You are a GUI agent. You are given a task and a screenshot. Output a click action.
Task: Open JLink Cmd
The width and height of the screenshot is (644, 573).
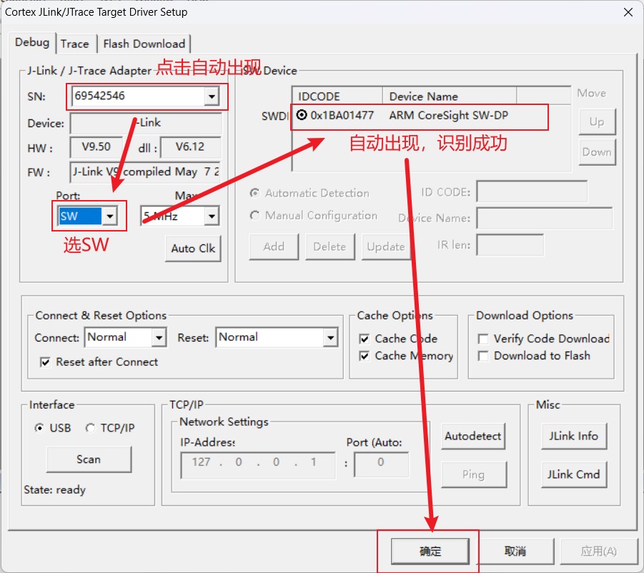click(x=574, y=474)
